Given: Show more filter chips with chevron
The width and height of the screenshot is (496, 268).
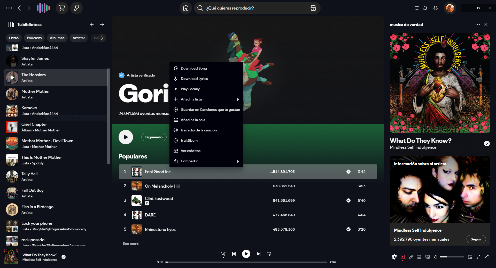Looking at the screenshot, I should (102, 38).
